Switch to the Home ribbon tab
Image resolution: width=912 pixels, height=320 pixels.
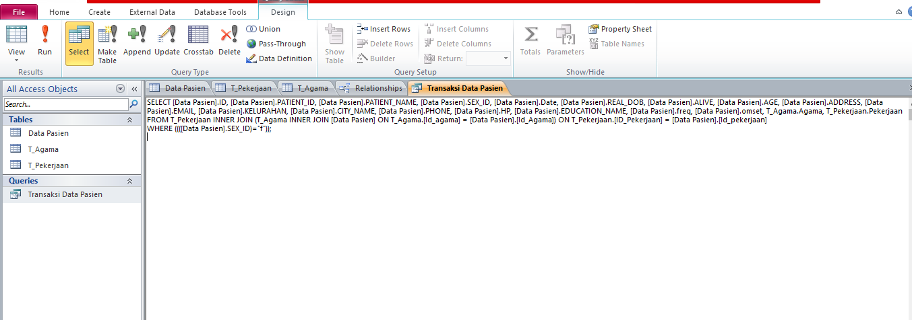[59, 12]
